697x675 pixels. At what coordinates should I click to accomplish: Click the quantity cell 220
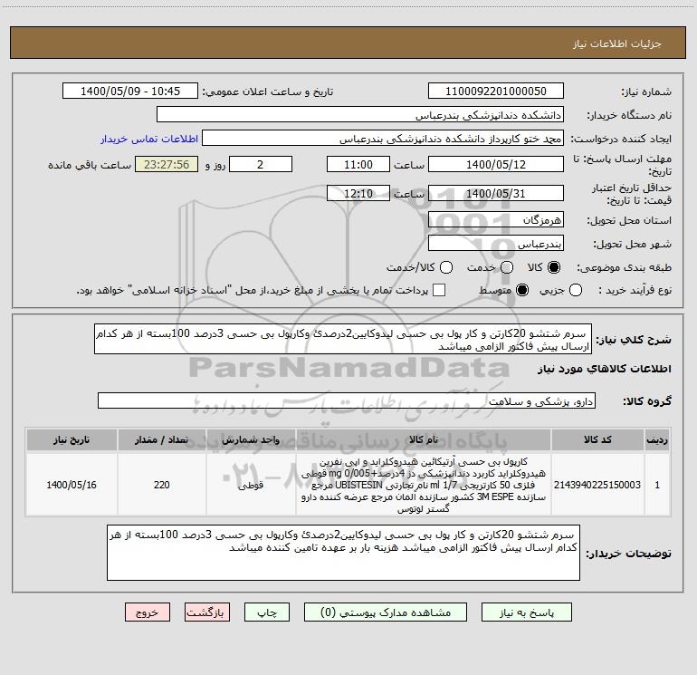162,485
